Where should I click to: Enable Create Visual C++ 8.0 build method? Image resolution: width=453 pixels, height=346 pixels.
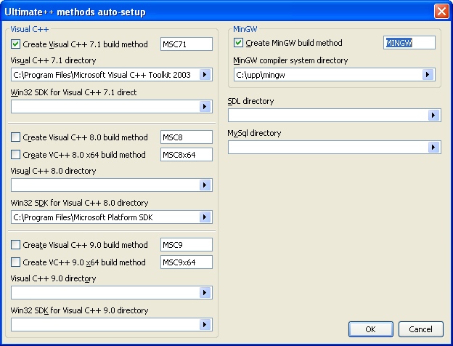pyautogui.click(x=16, y=137)
